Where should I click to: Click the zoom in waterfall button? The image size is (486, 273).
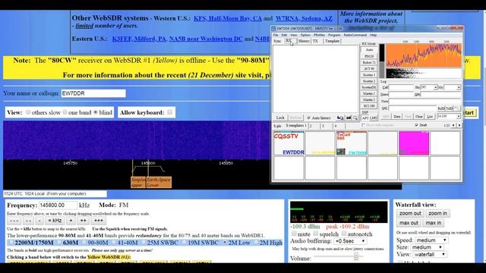(437, 213)
